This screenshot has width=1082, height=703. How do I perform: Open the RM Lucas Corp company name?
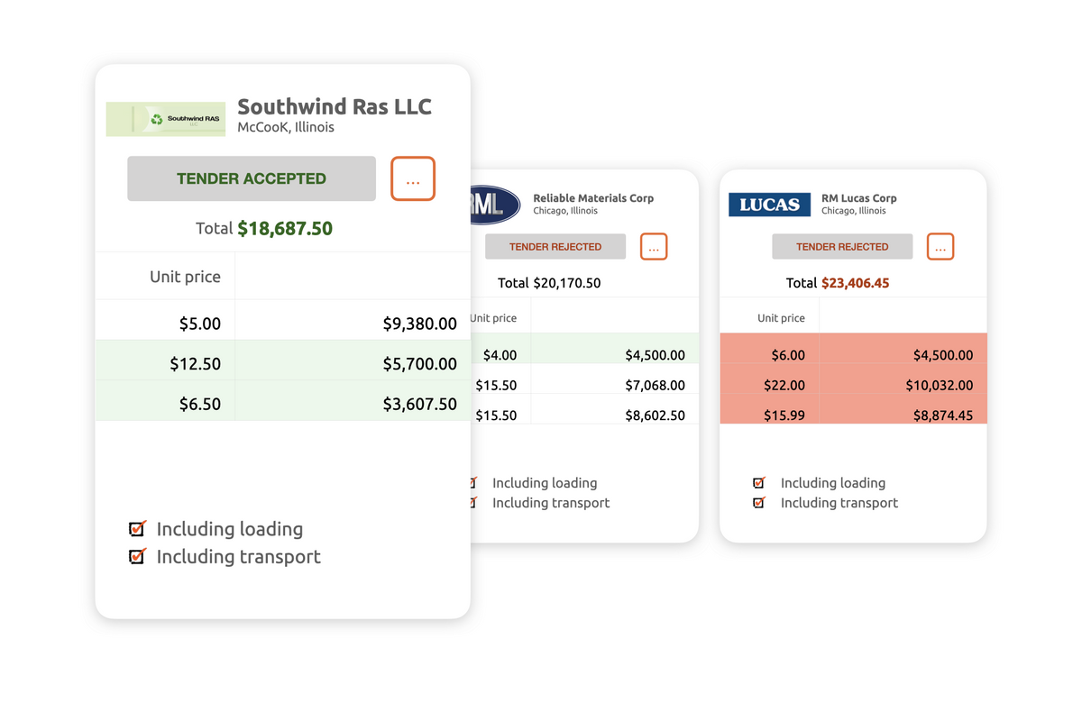[858, 198]
